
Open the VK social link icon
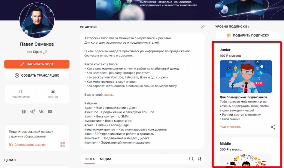[x=41, y=112]
